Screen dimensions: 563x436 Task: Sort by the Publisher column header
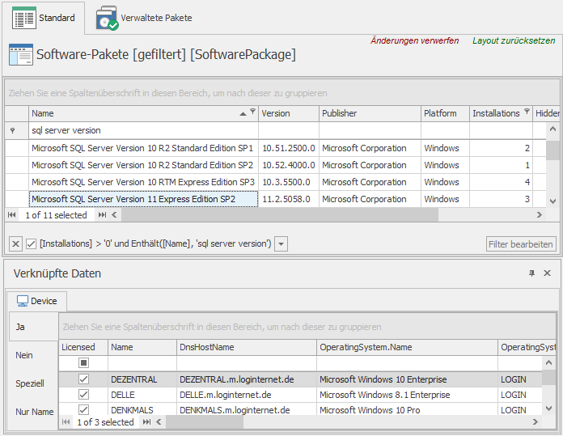tap(370, 113)
